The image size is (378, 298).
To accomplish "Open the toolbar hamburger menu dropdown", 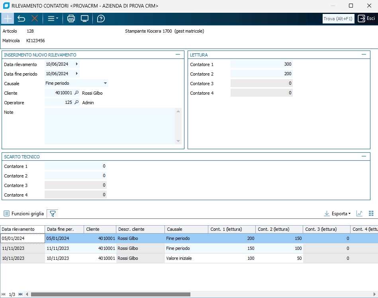I will coord(53,19).
